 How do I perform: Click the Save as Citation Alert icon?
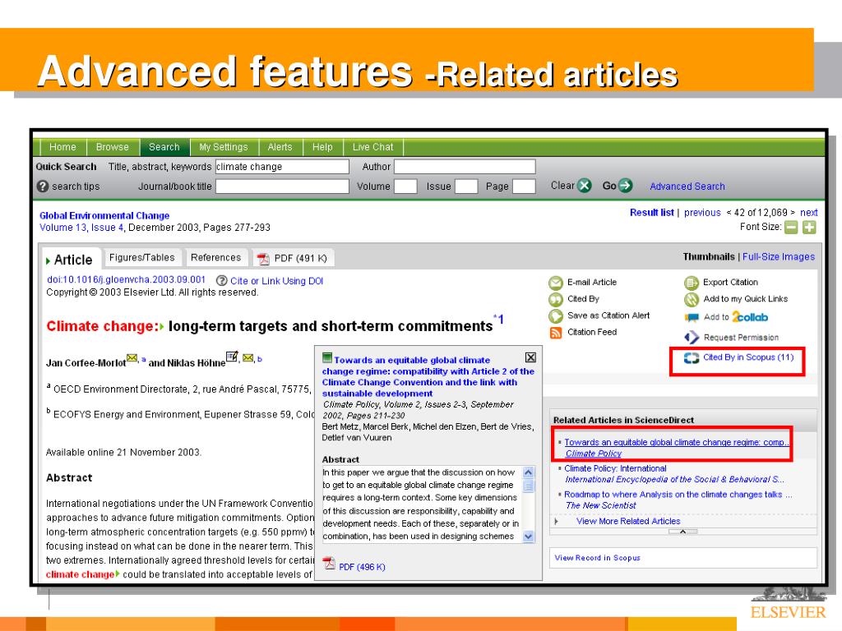[x=556, y=316]
